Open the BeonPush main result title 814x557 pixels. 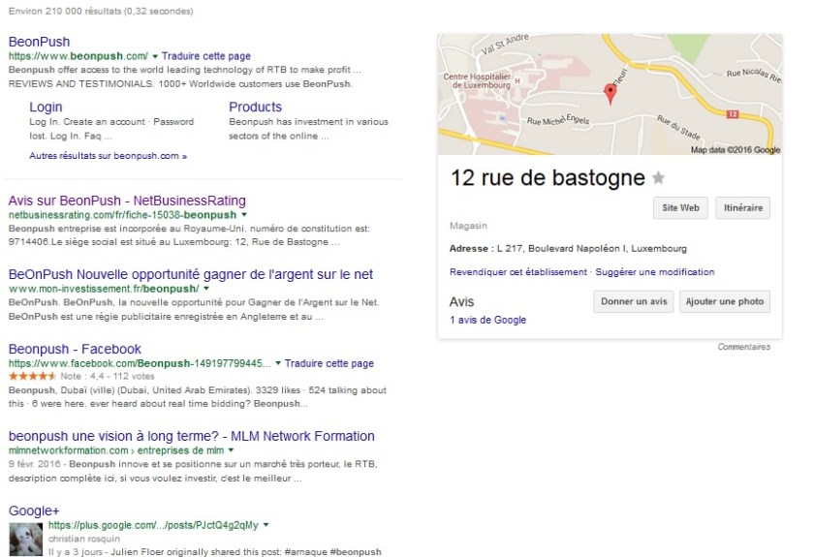click(39, 42)
